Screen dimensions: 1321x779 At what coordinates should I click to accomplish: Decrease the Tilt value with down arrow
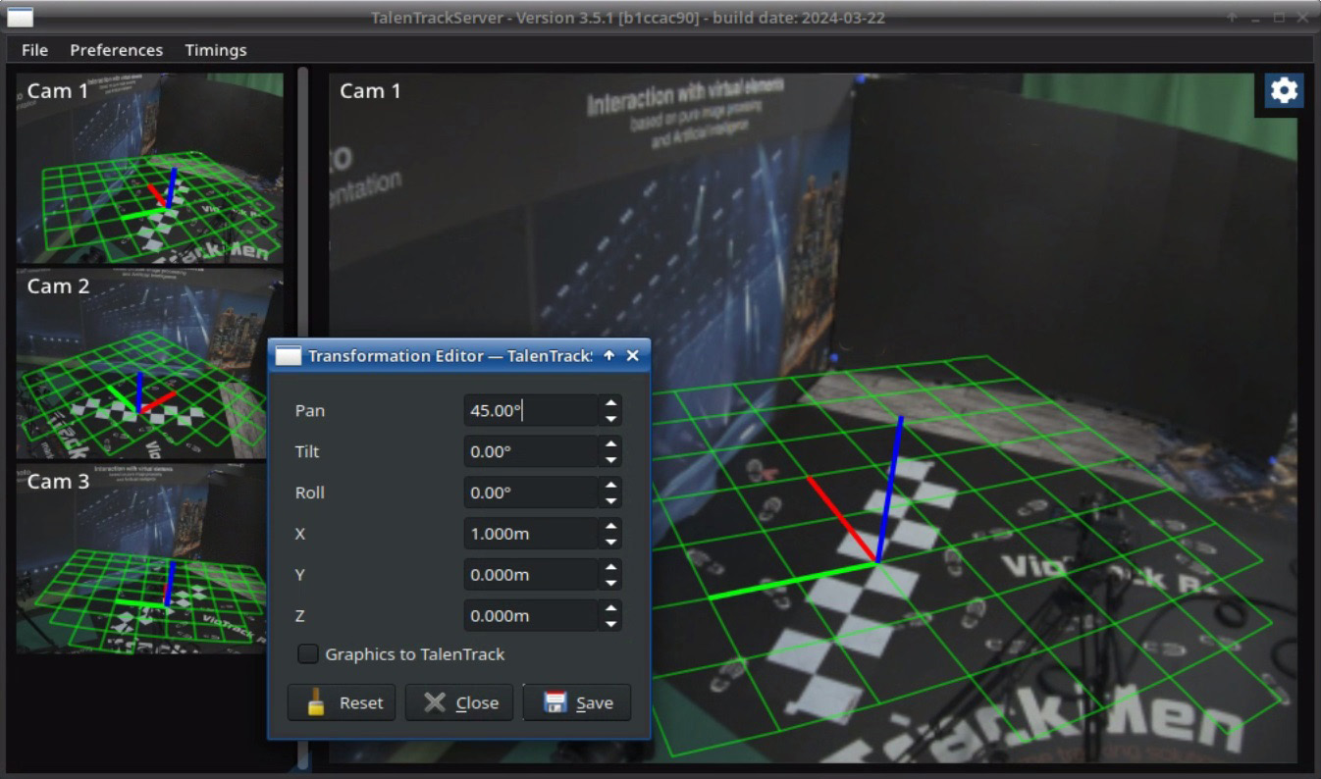click(610, 460)
